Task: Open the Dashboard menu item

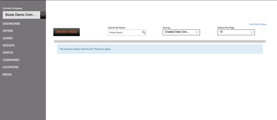Action: pyautogui.click(x=11, y=24)
